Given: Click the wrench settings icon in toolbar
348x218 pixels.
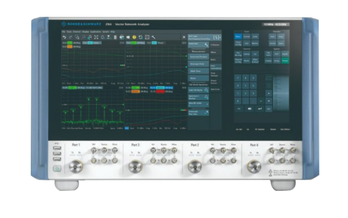Looking at the screenshot, I should (153, 37).
